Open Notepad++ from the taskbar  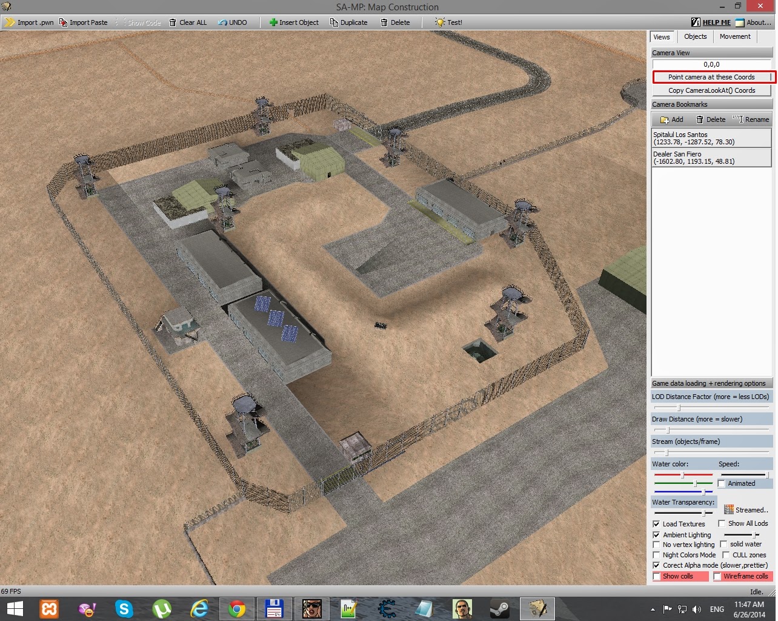click(x=350, y=609)
